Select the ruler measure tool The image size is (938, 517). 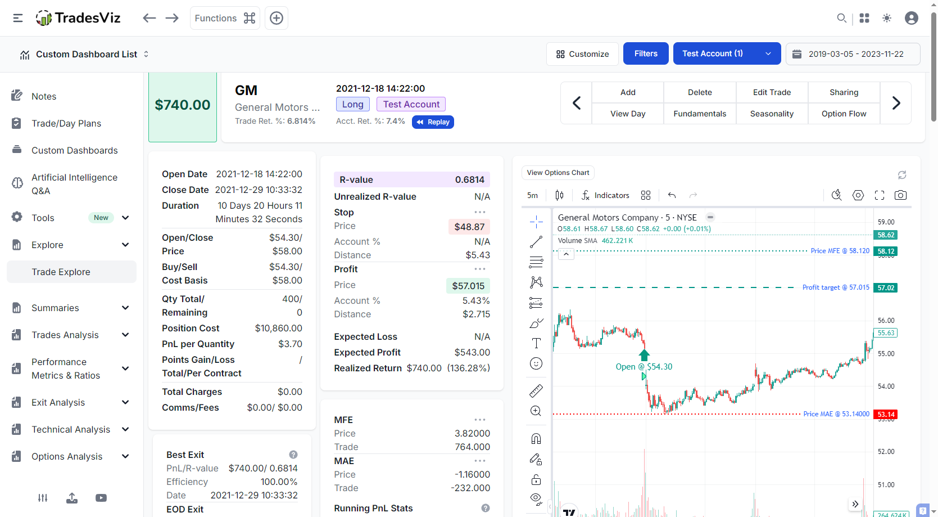[536, 390]
